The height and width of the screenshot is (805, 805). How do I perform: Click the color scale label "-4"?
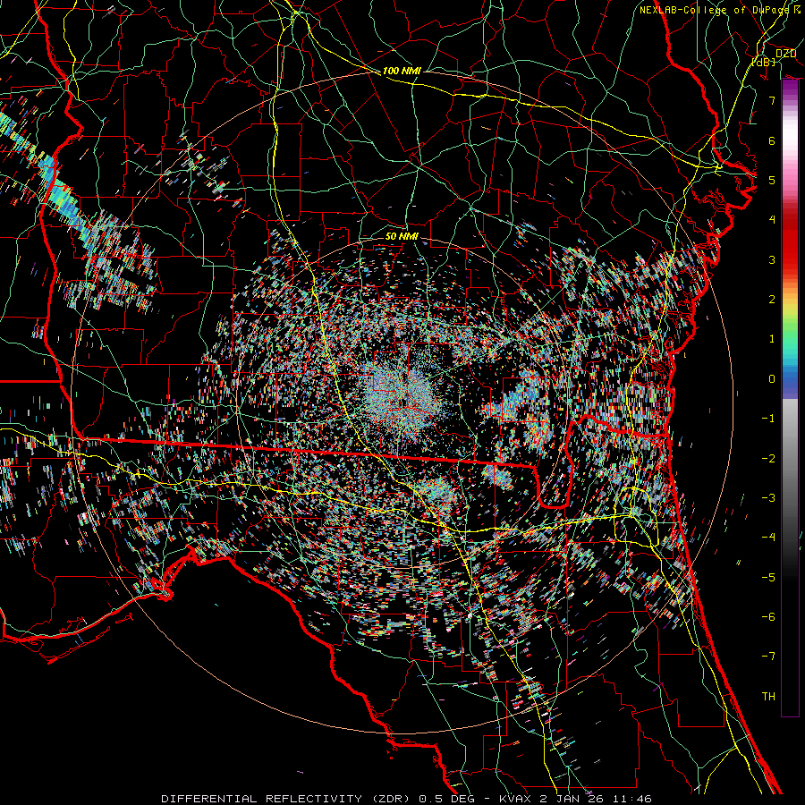click(x=768, y=538)
